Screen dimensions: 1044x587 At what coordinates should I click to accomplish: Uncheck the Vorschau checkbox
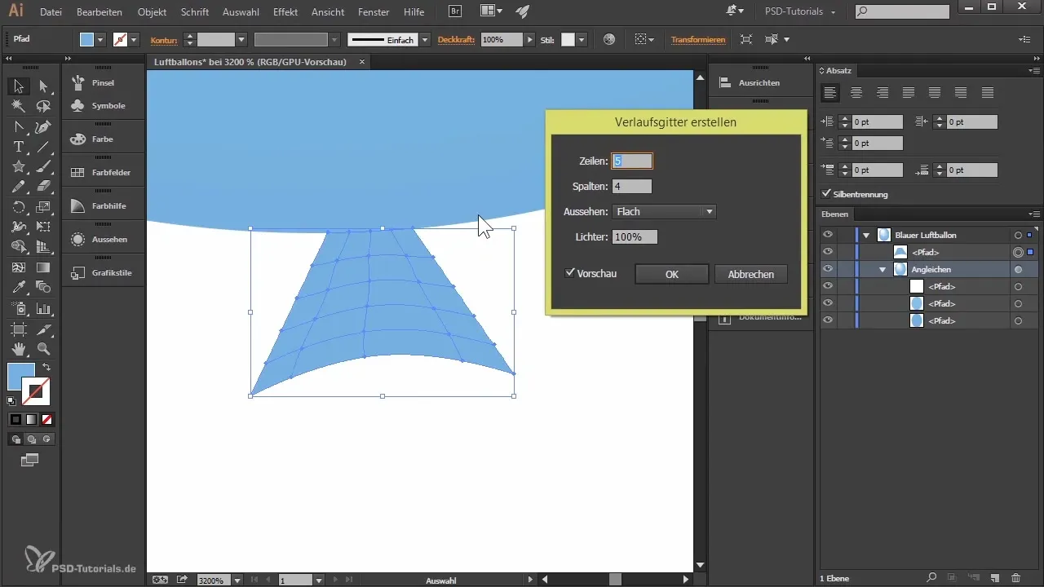point(570,273)
